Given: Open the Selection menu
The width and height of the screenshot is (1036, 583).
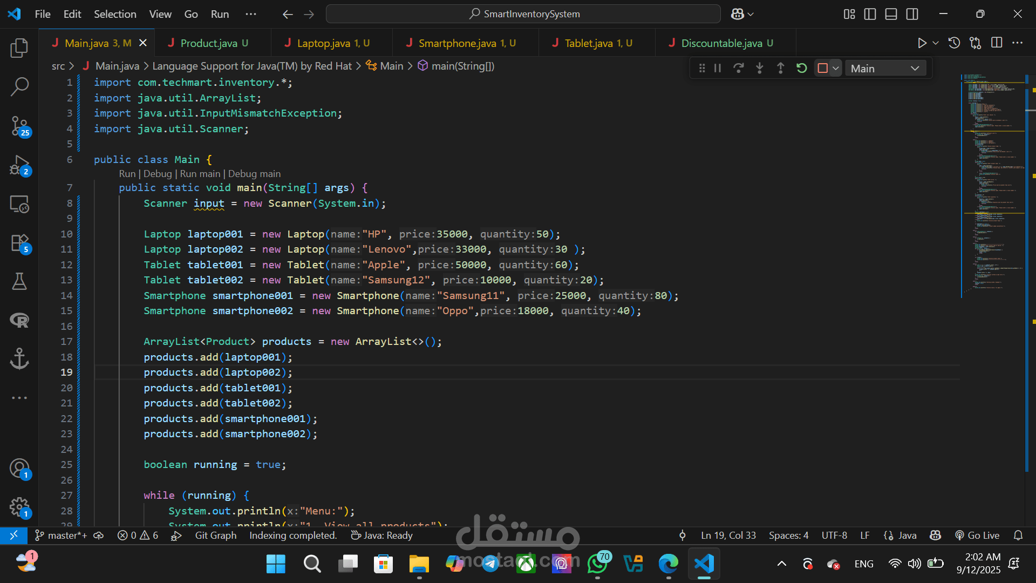Looking at the screenshot, I should [115, 14].
